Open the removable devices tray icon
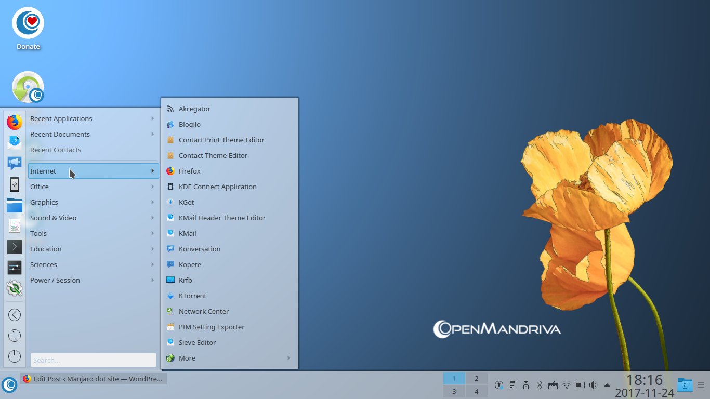This screenshot has width=710, height=399. pos(526,385)
